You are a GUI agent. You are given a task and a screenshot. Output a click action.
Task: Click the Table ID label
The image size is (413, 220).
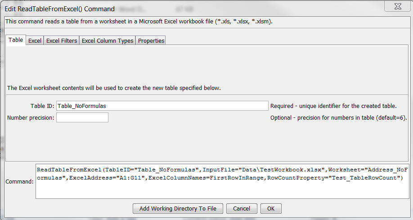pyautogui.click(x=42, y=106)
